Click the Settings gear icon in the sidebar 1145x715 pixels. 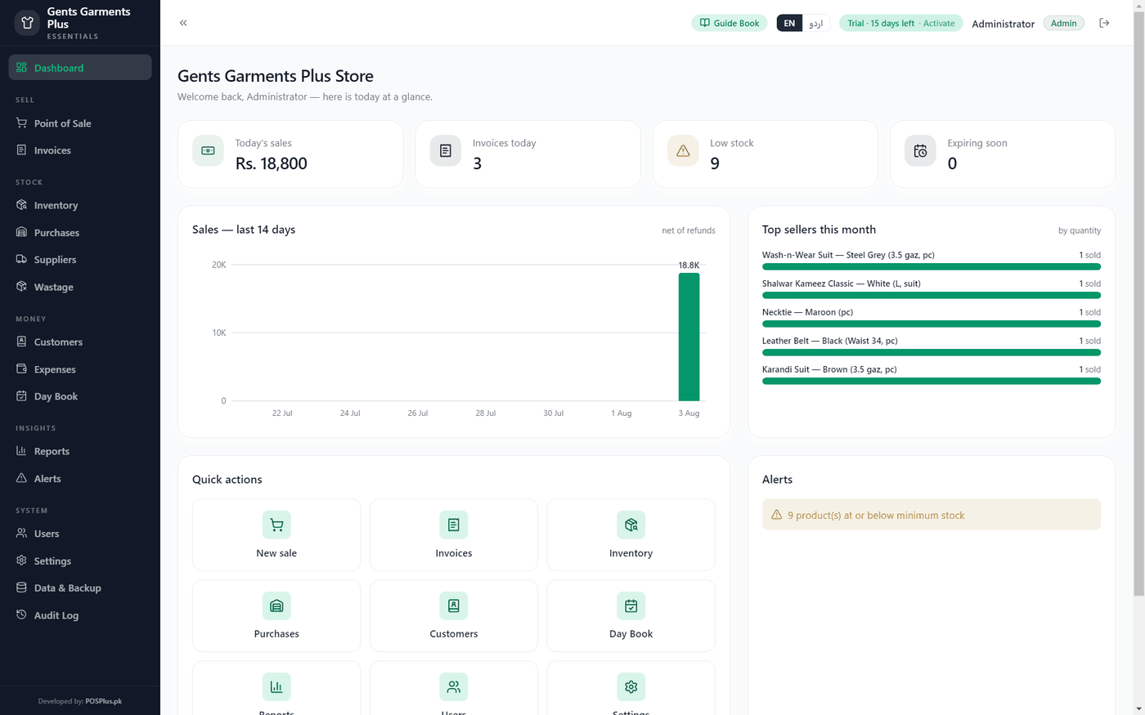21,561
